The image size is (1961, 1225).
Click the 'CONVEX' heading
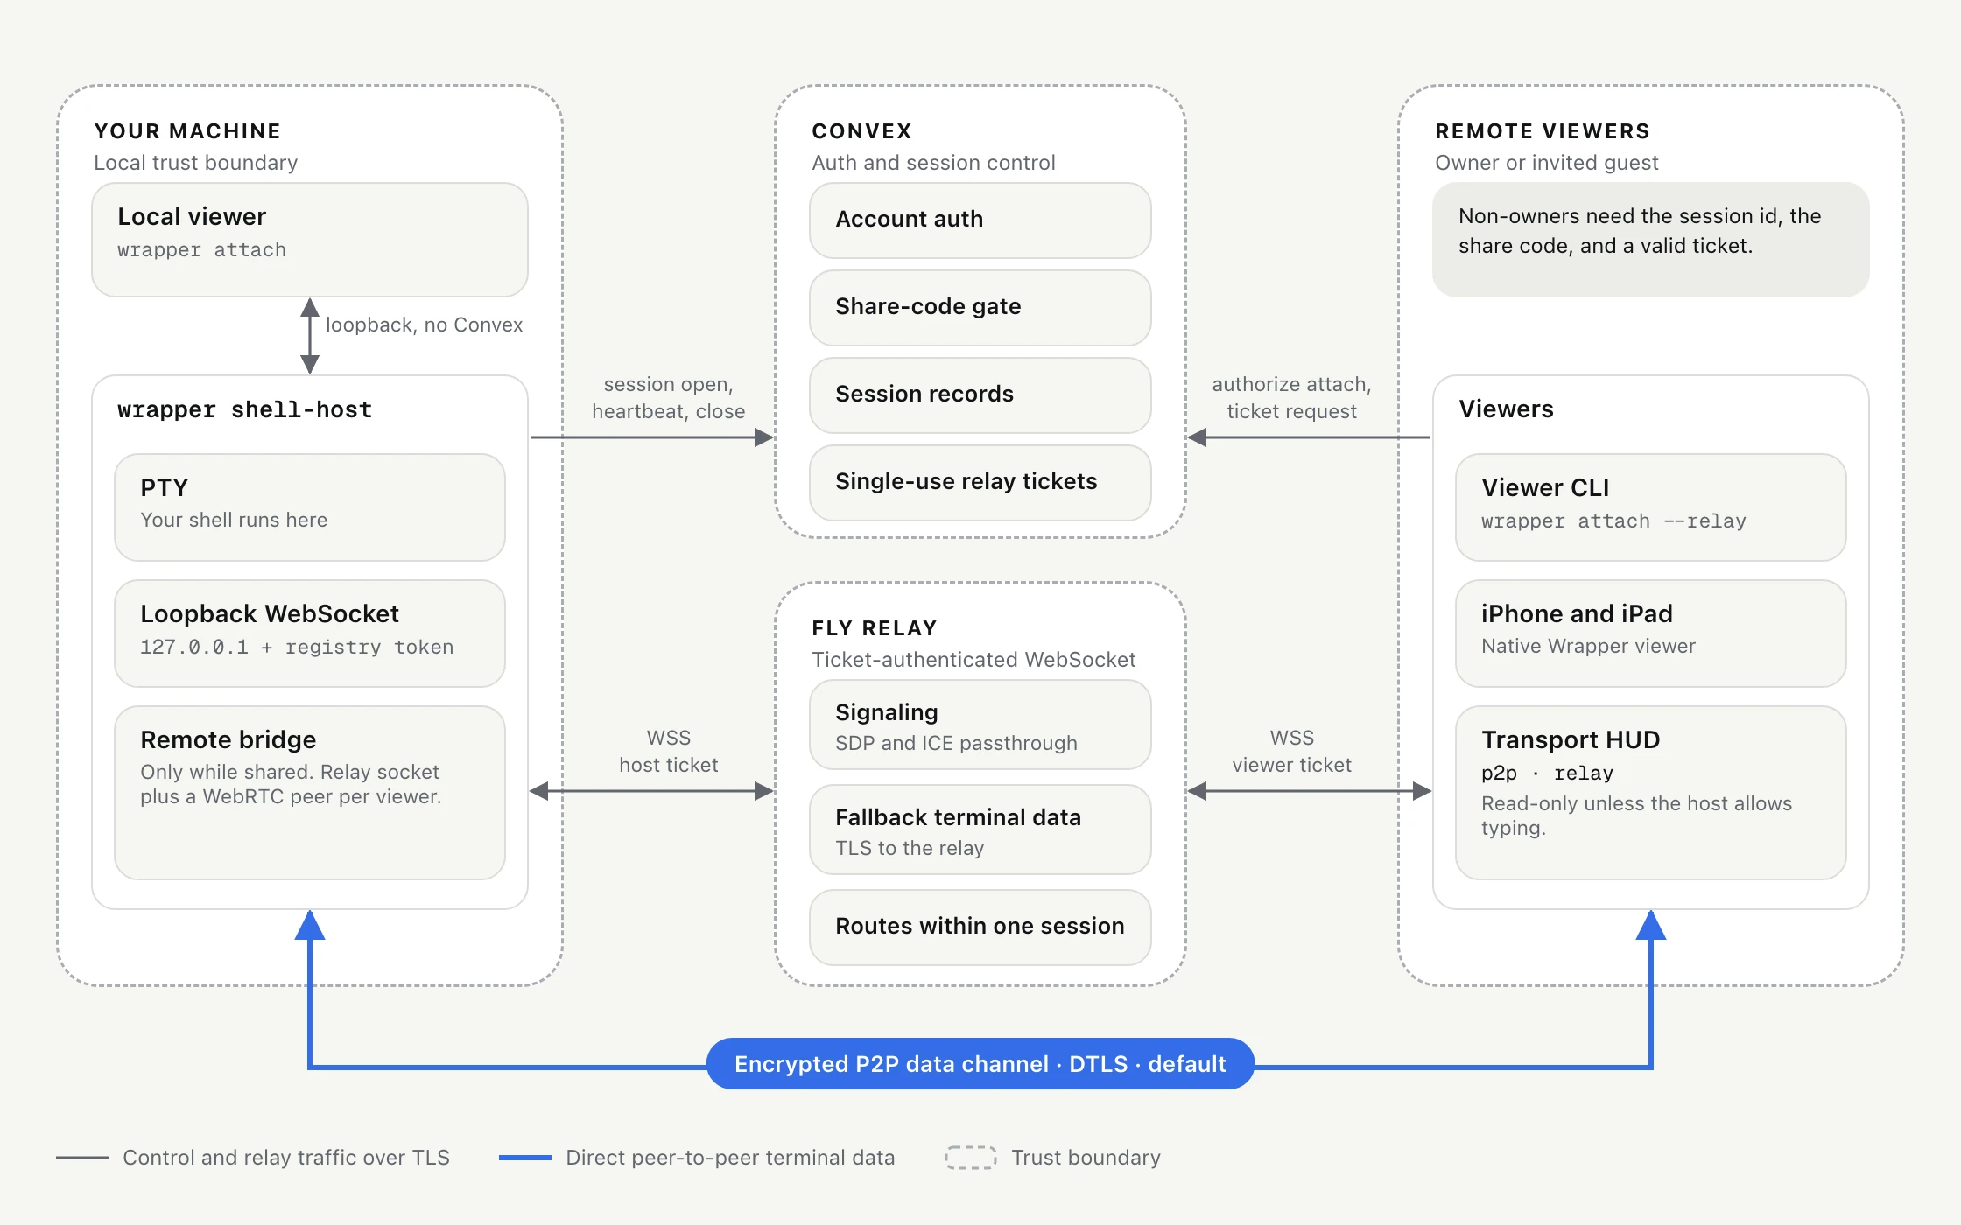[x=862, y=131]
